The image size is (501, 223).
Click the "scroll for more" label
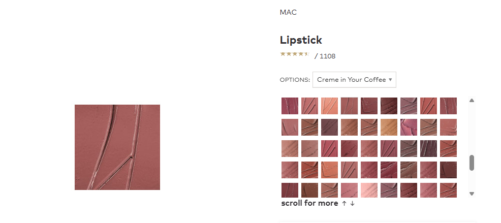(309, 203)
